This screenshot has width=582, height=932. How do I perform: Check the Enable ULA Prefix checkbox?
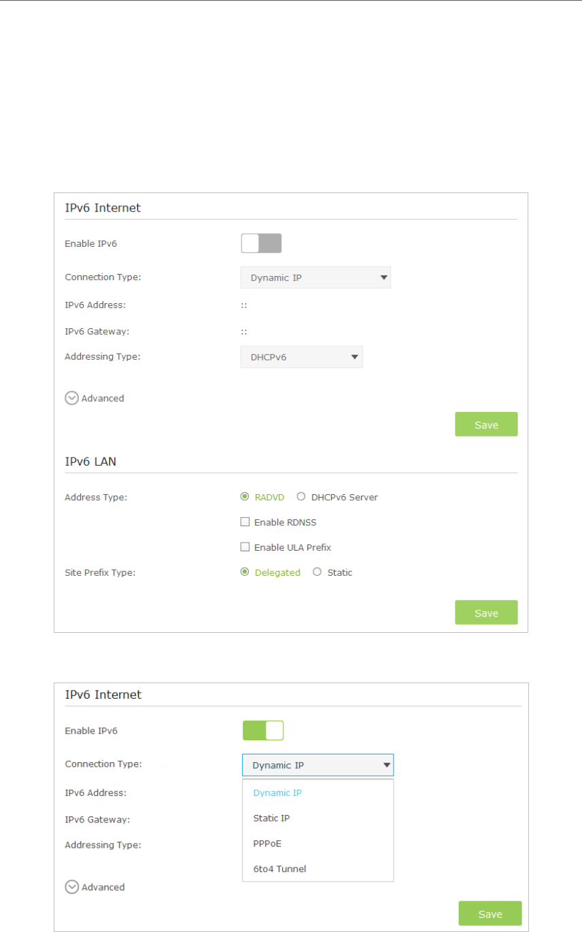[x=245, y=547]
